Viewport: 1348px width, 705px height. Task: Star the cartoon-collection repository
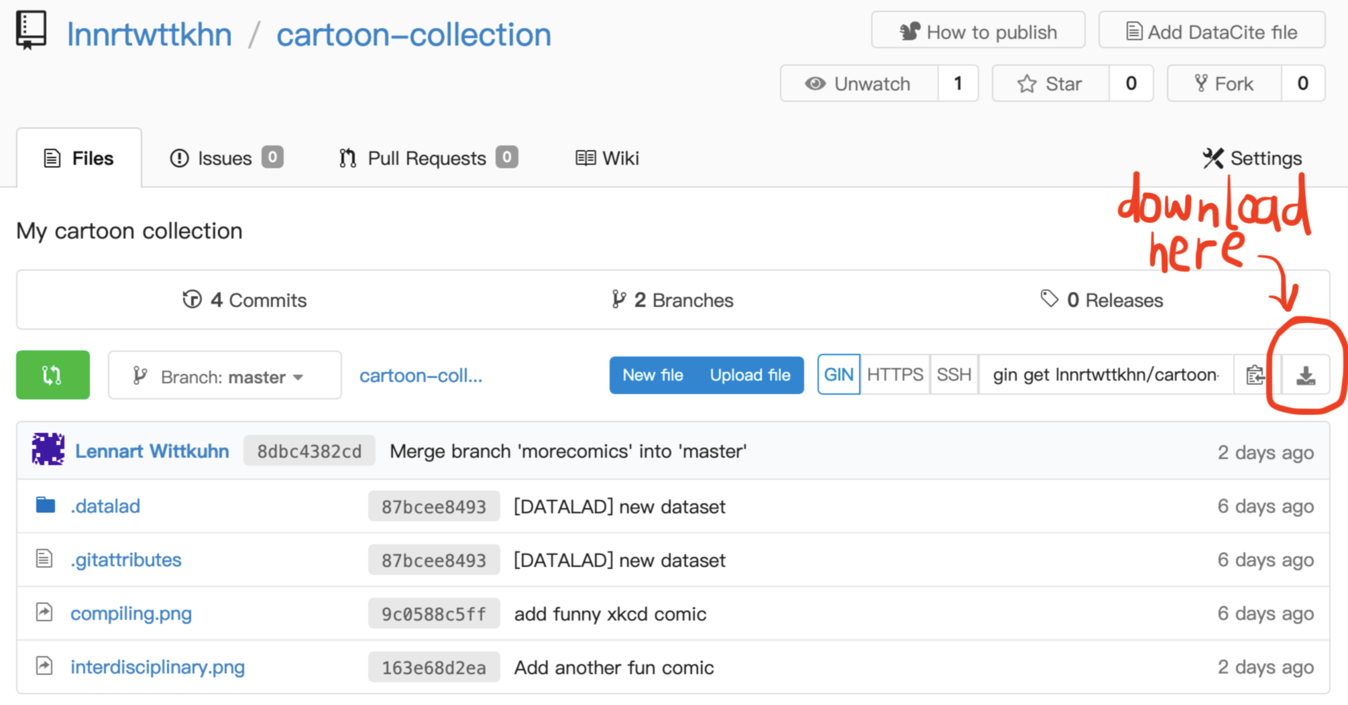pos(1050,84)
